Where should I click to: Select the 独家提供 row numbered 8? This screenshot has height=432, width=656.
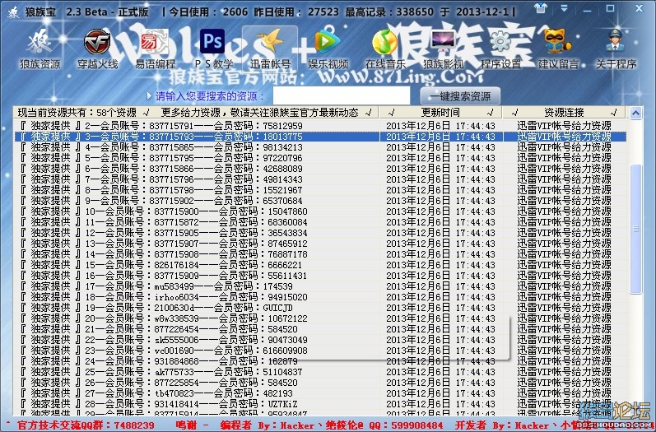[320, 190]
